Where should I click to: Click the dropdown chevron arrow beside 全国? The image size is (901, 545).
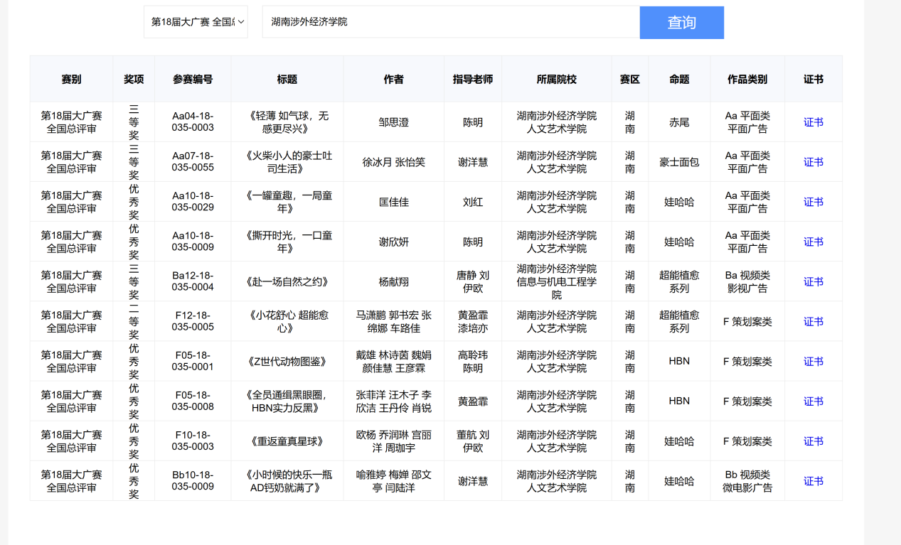(x=241, y=22)
